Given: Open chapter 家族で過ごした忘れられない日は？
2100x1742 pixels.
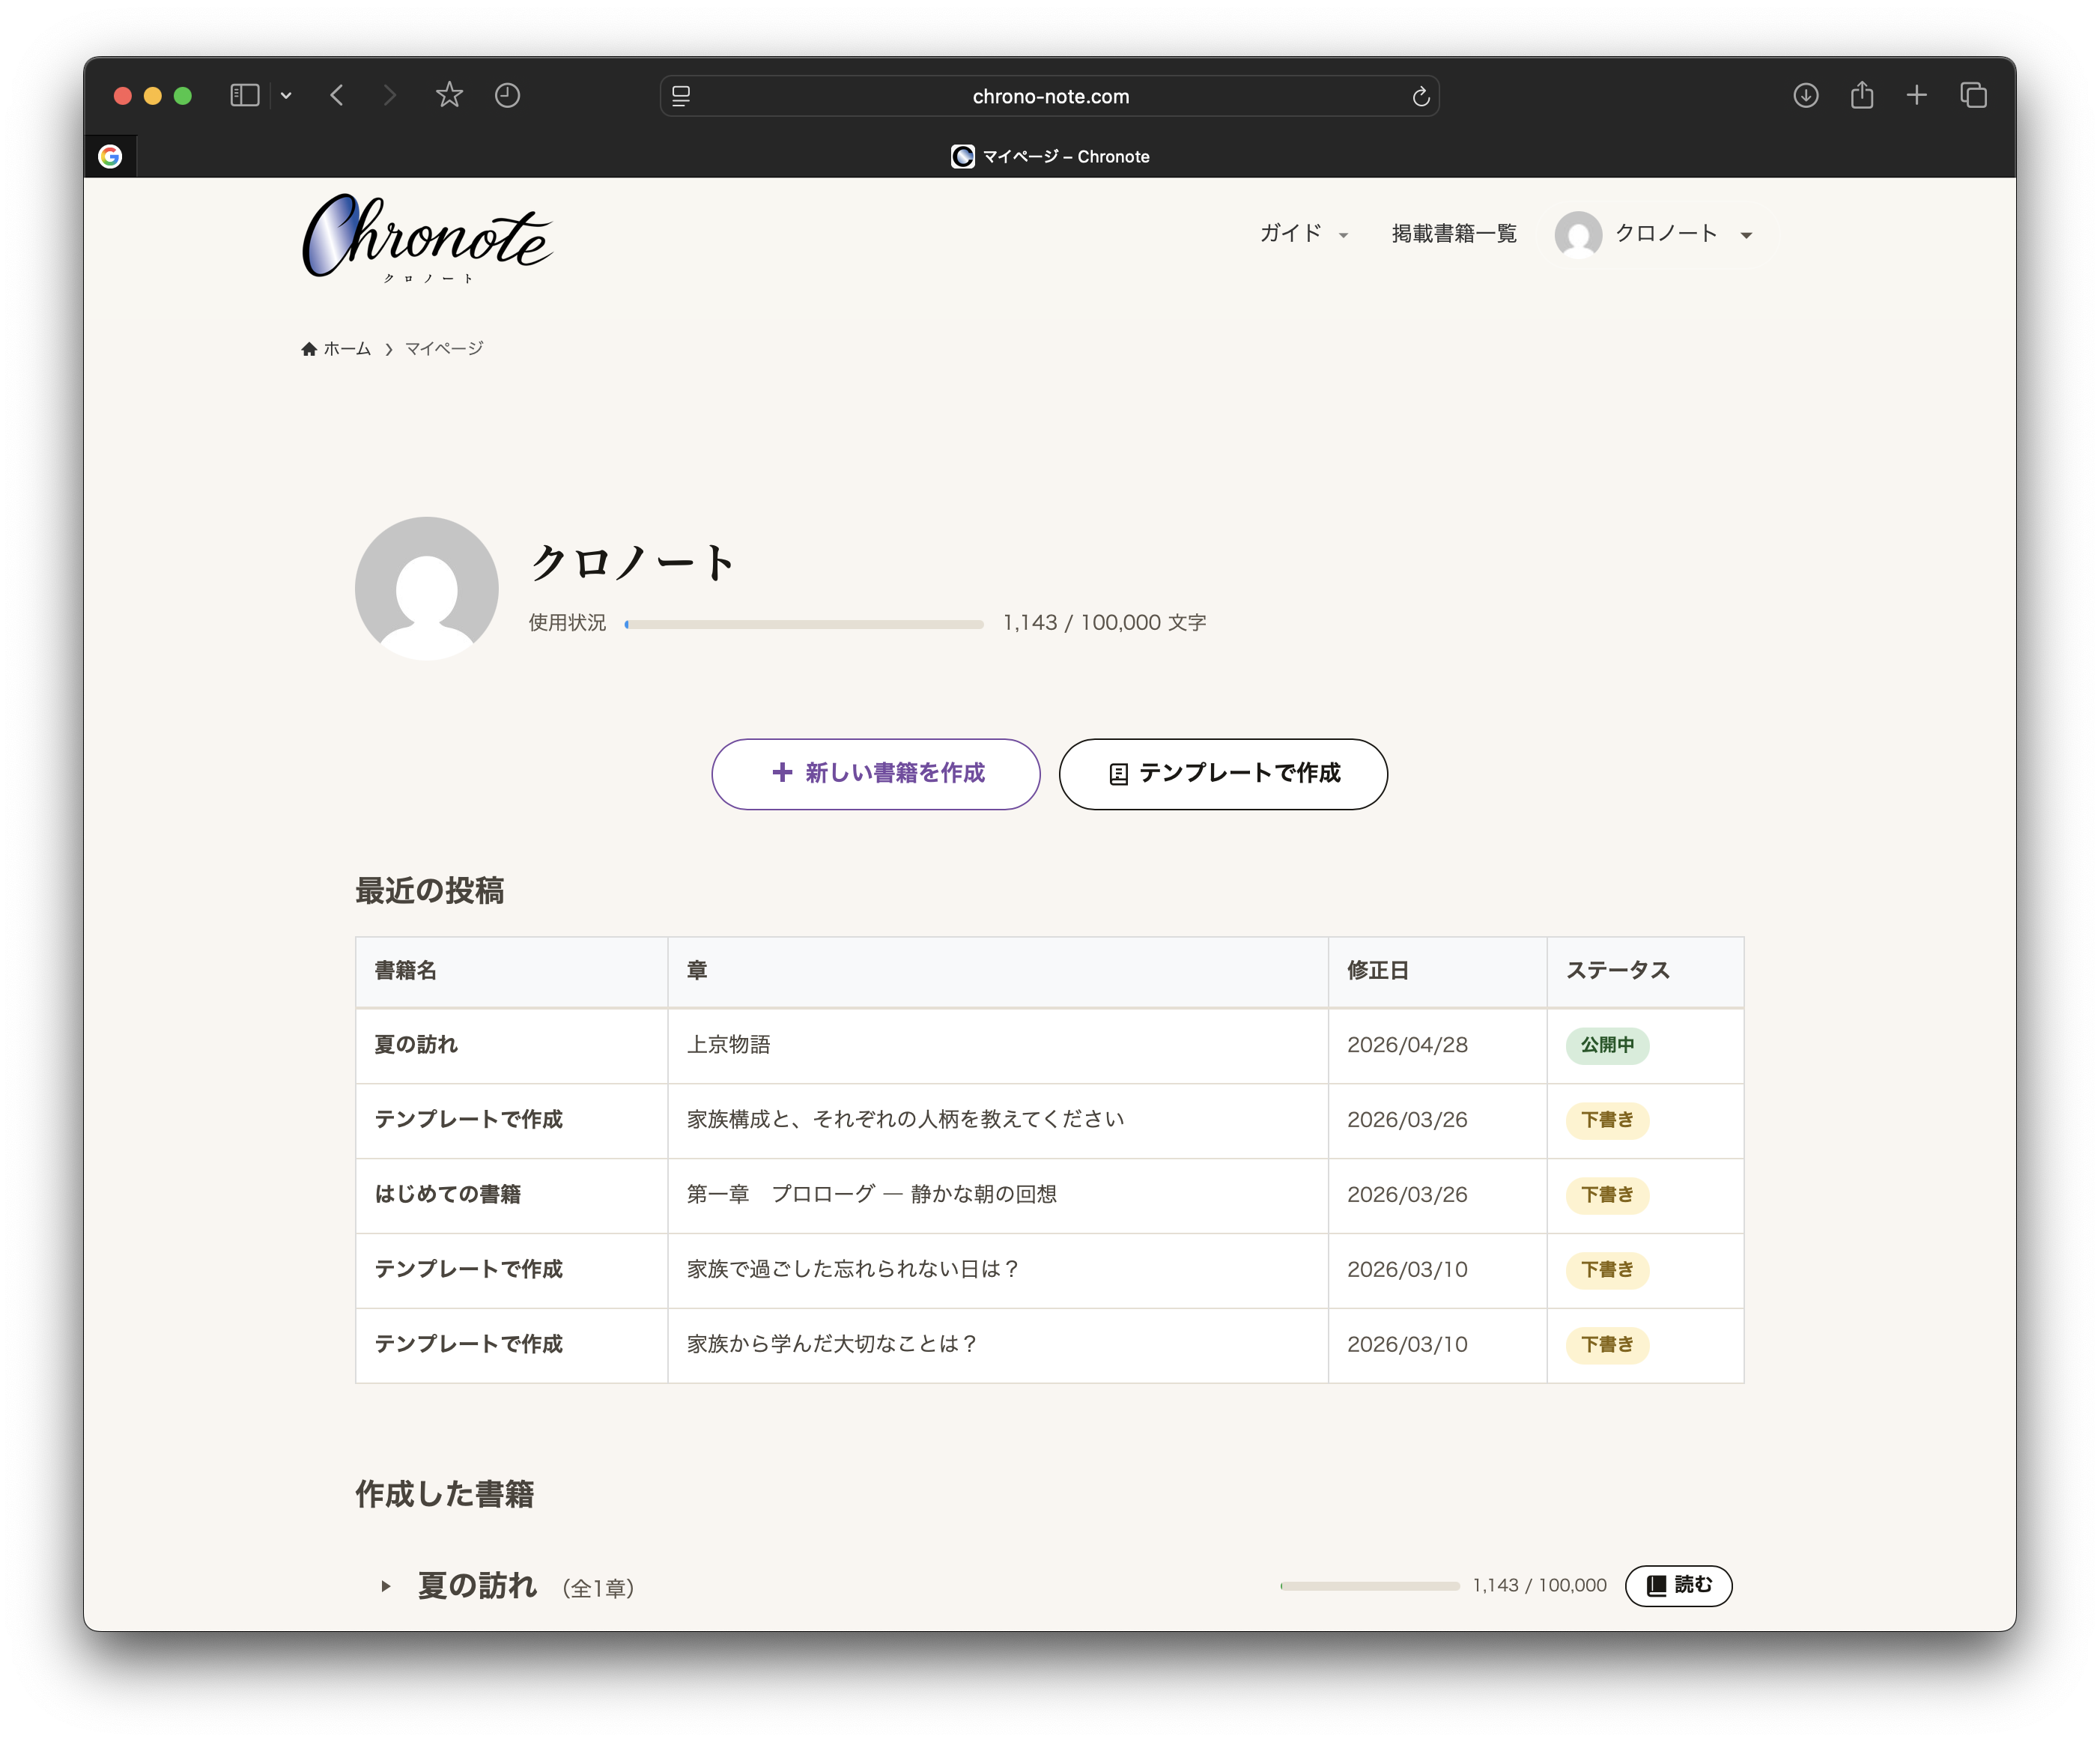Looking at the screenshot, I should [x=853, y=1270].
